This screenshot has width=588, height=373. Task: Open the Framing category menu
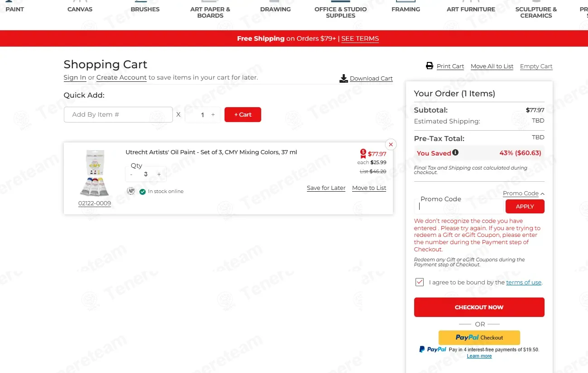click(406, 9)
